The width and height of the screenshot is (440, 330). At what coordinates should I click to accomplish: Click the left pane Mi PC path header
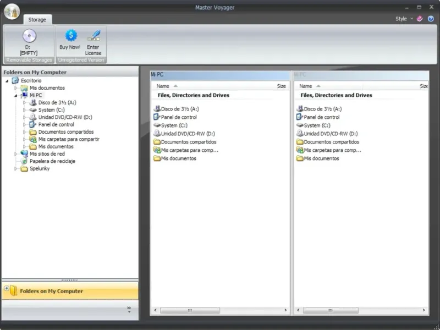(220, 75)
